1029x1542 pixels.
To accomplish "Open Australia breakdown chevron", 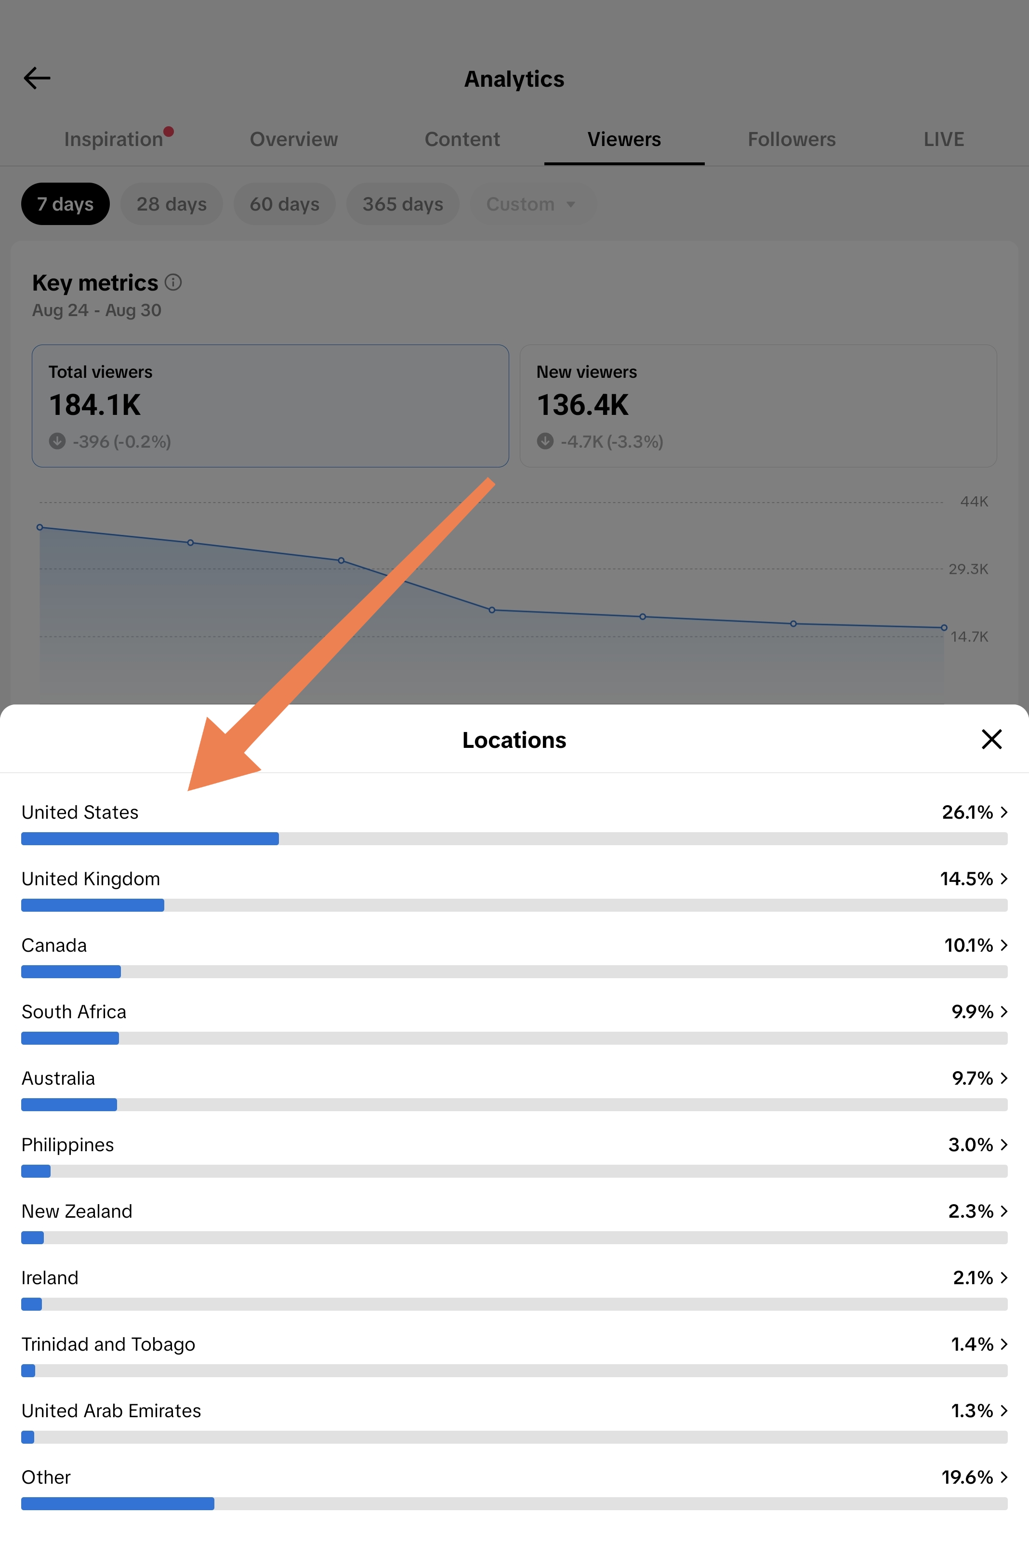I will pos(1004,1078).
